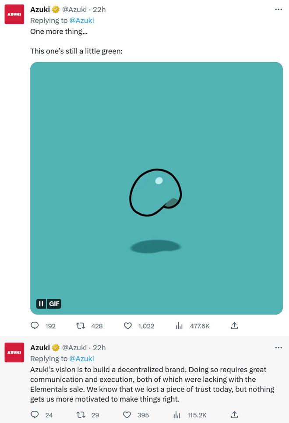Open Azuki profile name on first tweet
This screenshot has height=423, width=289.
[40, 10]
